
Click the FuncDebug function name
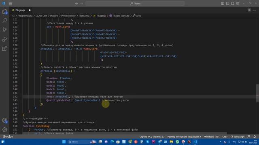pyautogui.click(x=42, y=126)
